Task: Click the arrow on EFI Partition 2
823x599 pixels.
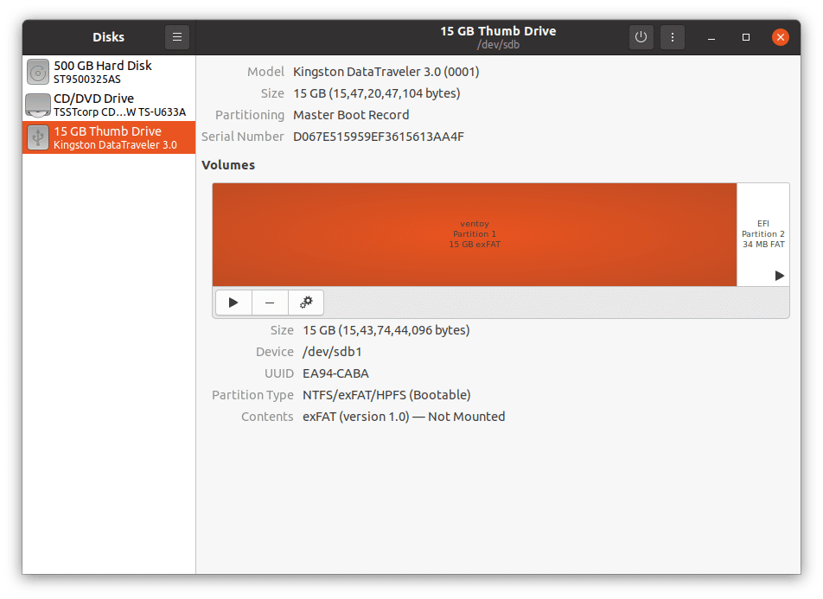Action: (x=779, y=276)
